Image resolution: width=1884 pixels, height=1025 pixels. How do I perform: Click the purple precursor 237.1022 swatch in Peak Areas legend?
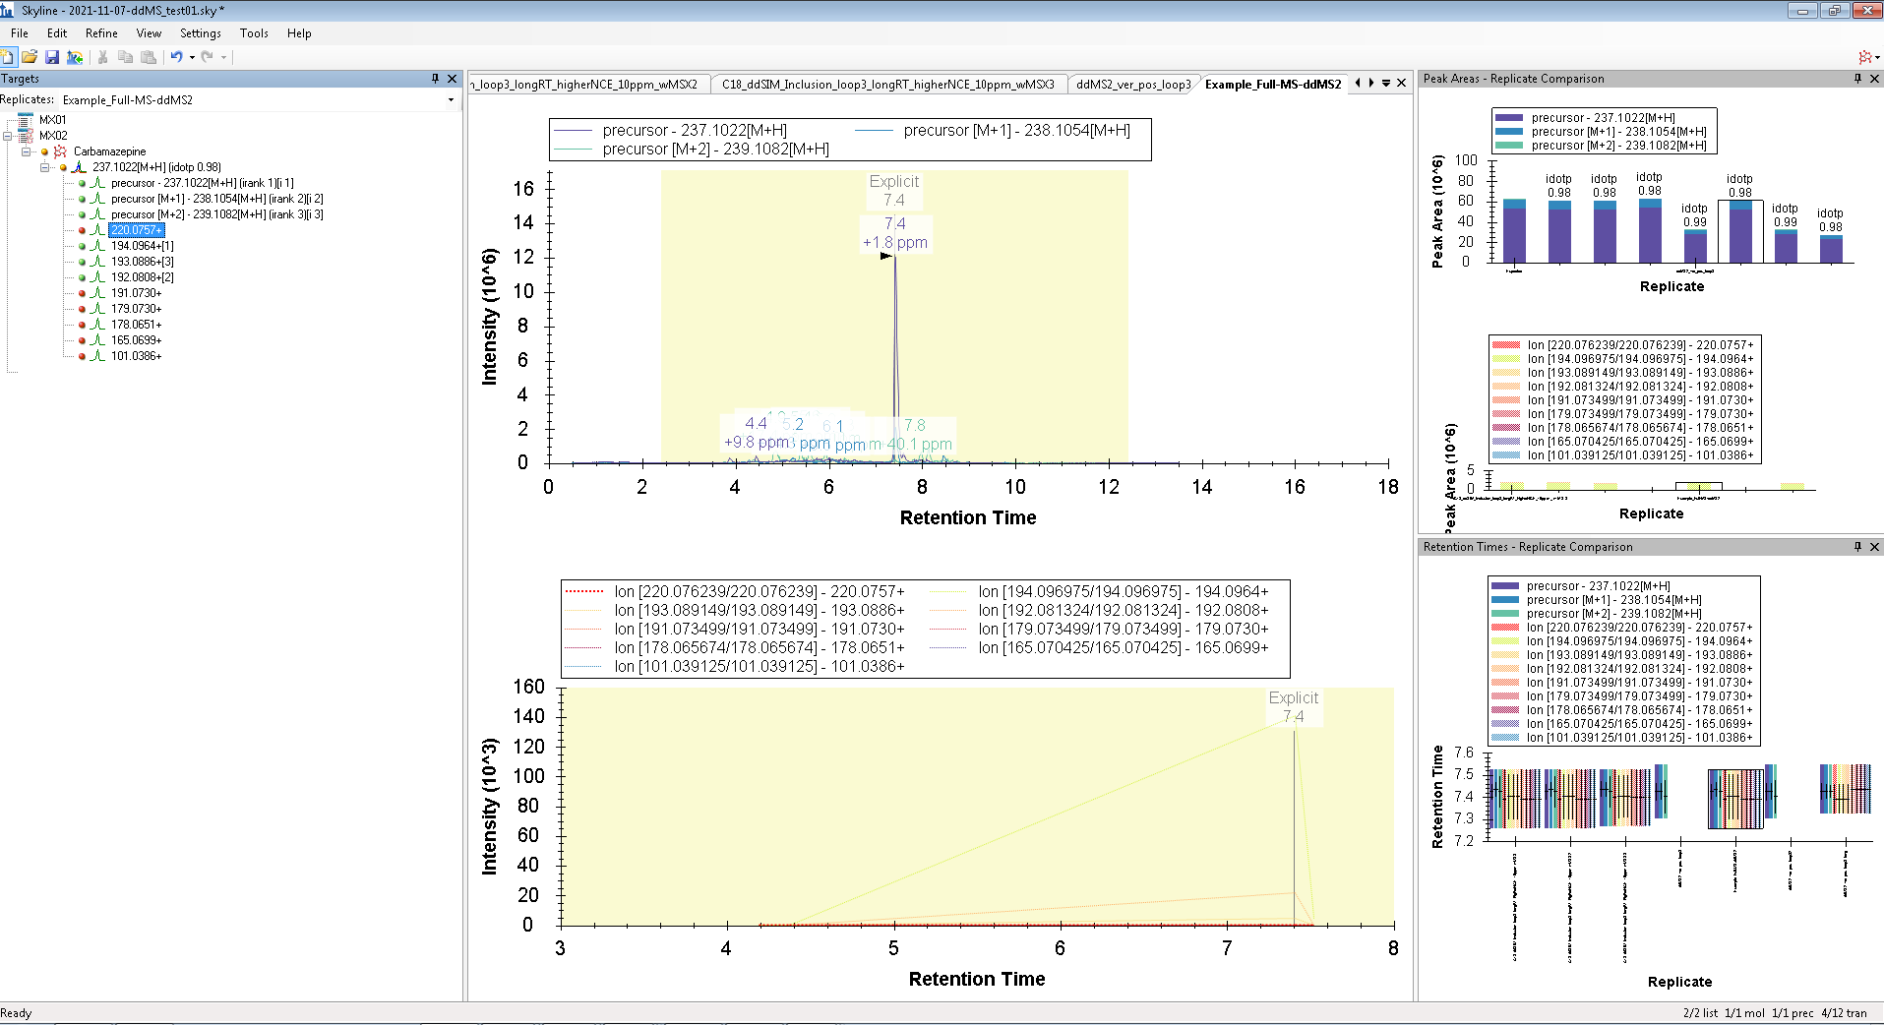(1508, 118)
